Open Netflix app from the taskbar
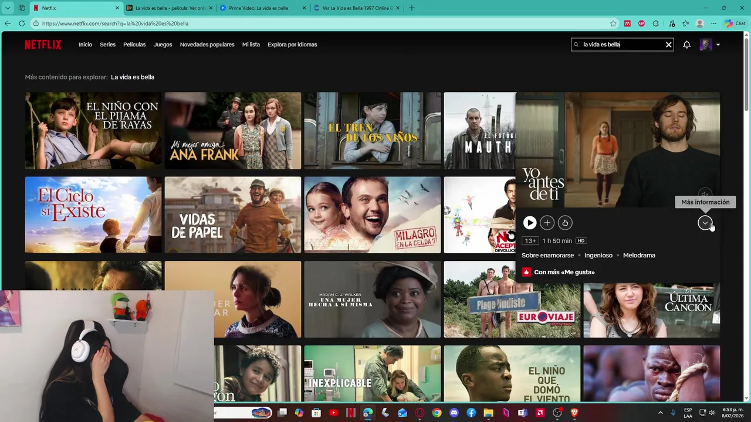This screenshot has height=422, width=751. tap(350, 413)
